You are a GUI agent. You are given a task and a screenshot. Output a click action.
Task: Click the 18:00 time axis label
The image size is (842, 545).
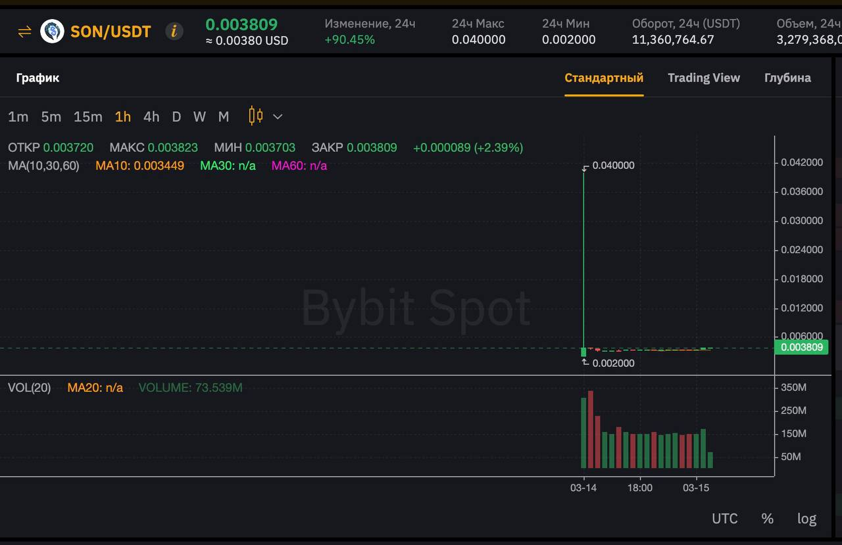(x=639, y=488)
